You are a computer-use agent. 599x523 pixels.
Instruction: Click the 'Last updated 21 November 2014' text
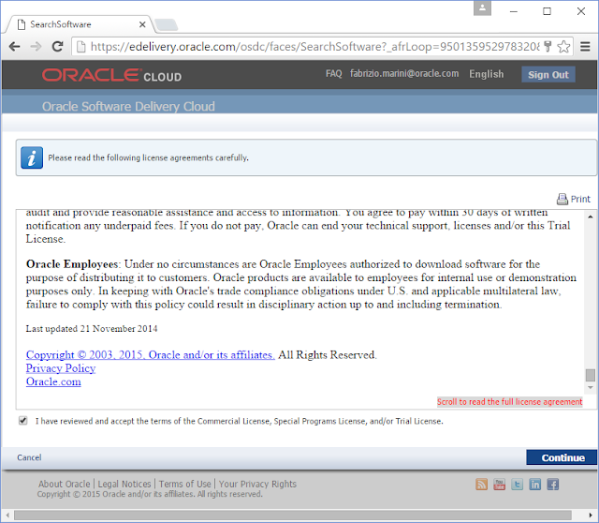click(92, 329)
